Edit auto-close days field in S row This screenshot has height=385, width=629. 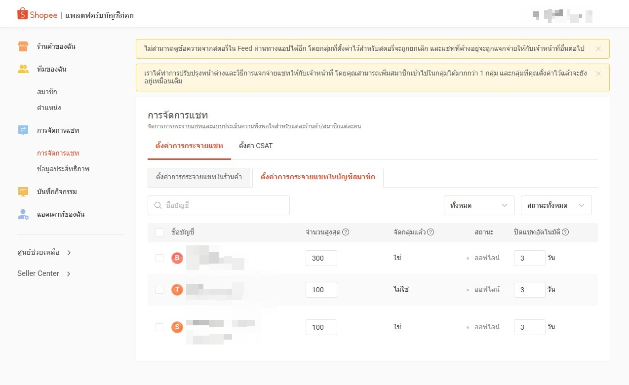coord(530,327)
